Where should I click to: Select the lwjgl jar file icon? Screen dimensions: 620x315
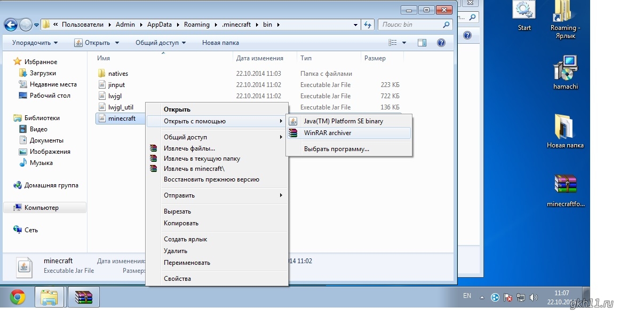[x=101, y=96]
